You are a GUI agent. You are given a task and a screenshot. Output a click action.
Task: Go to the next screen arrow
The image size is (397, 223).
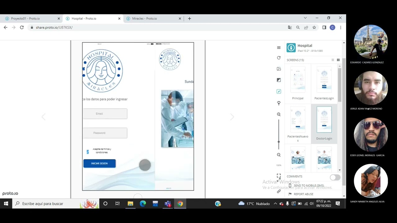pyautogui.click(x=232, y=117)
